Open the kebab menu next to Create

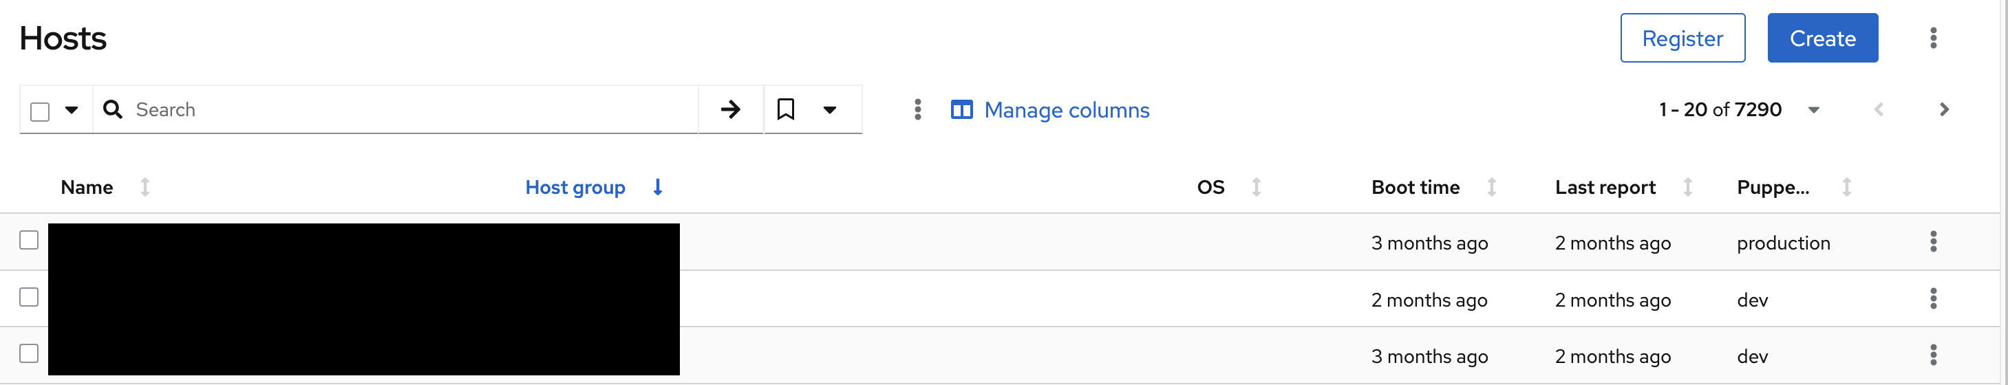[x=1933, y=38]
